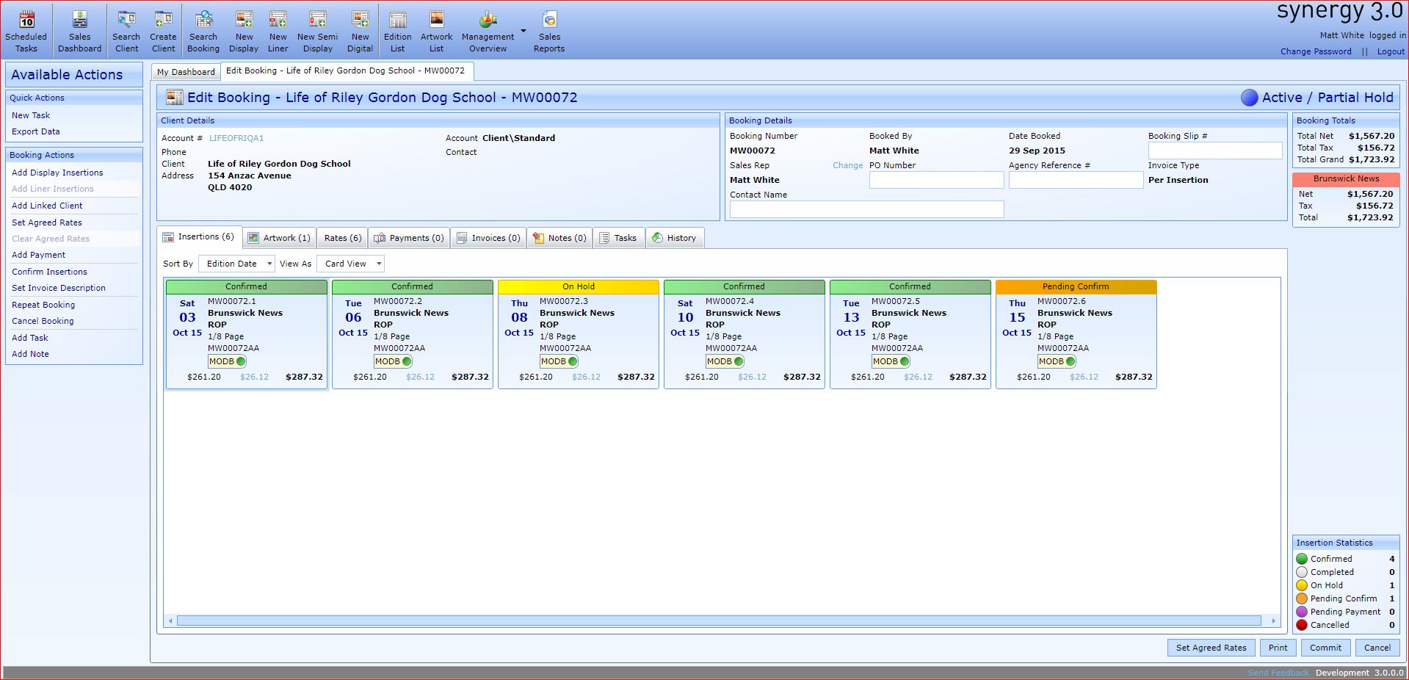Screen dimensions: 1409x680
Task: Expand the Sort By Edition Date dropdown
Action: pos(269,264)
